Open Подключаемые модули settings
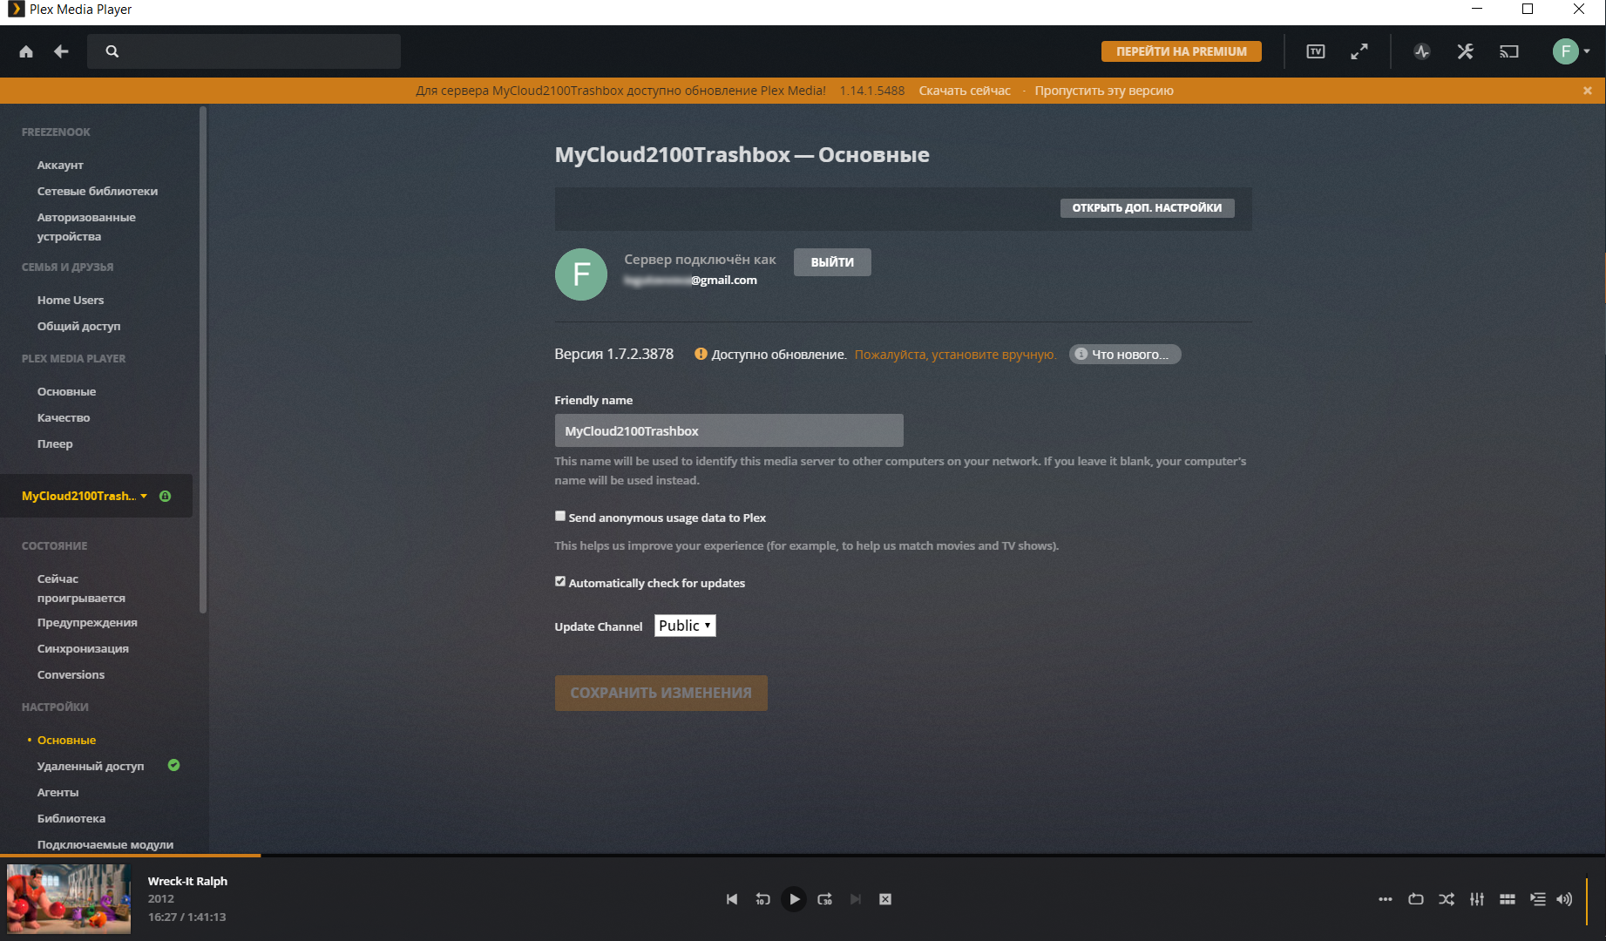1606x941 pixels. [x=105, y=844]
